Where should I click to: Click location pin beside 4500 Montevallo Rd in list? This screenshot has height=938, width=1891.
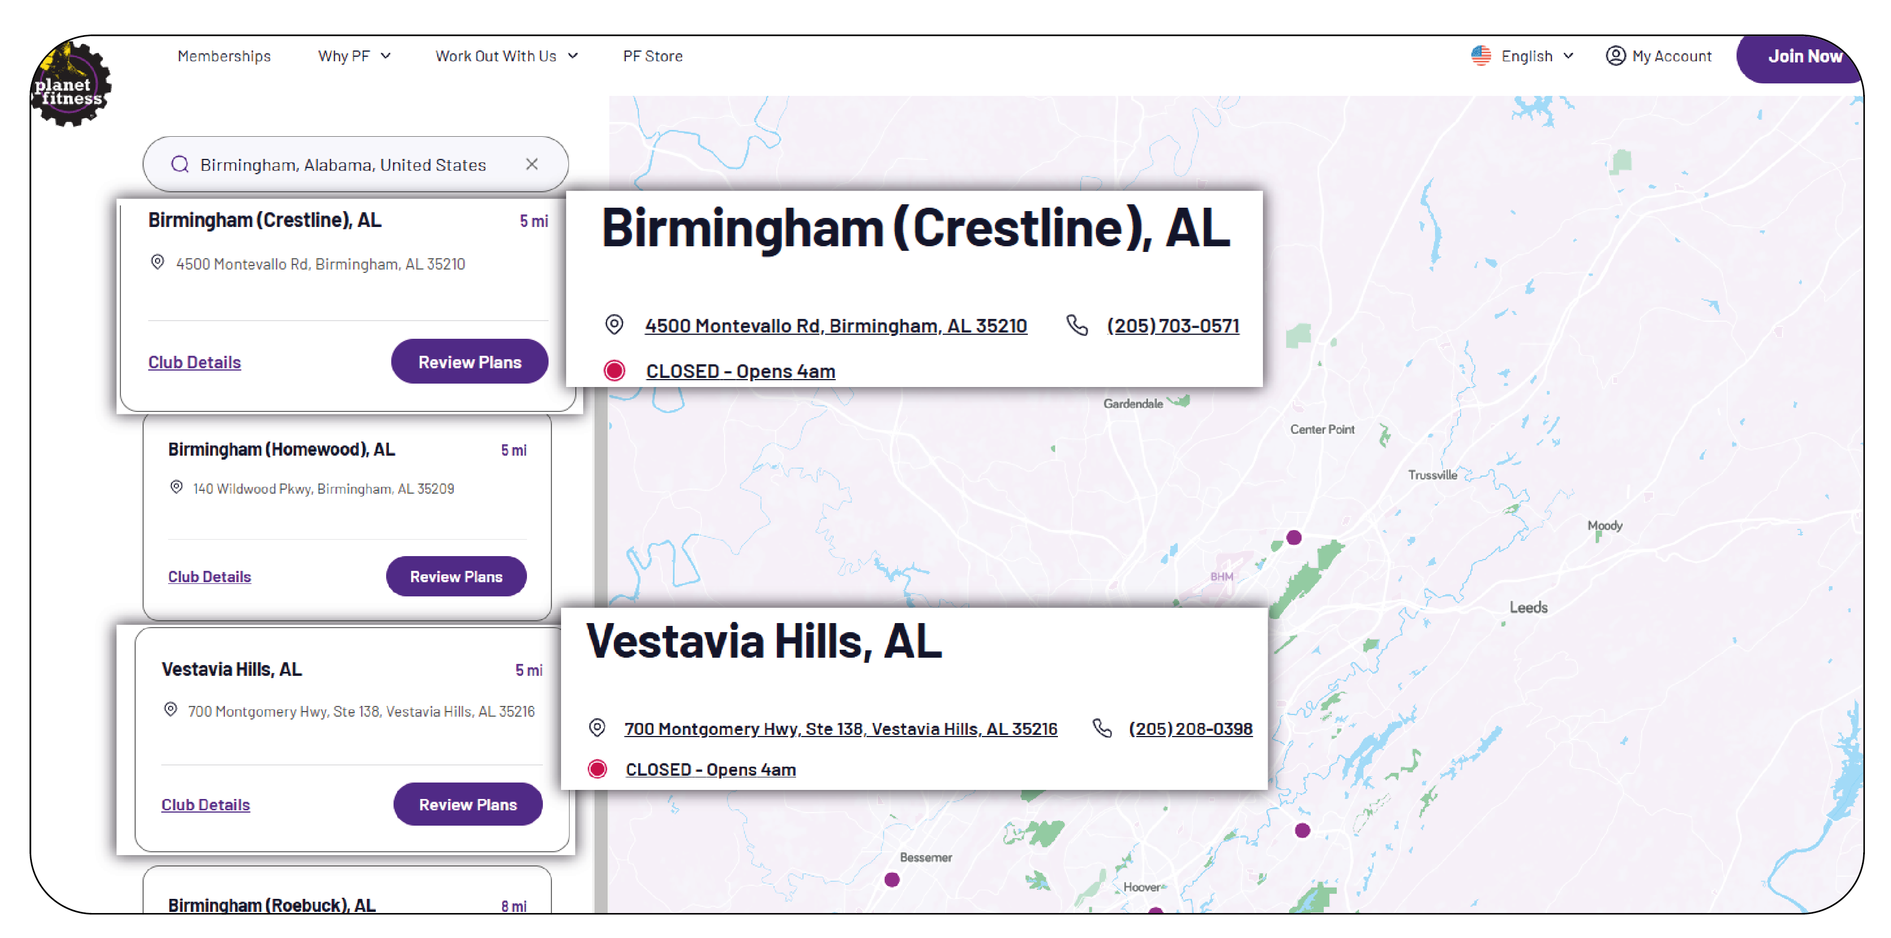[x=157, y=263]
